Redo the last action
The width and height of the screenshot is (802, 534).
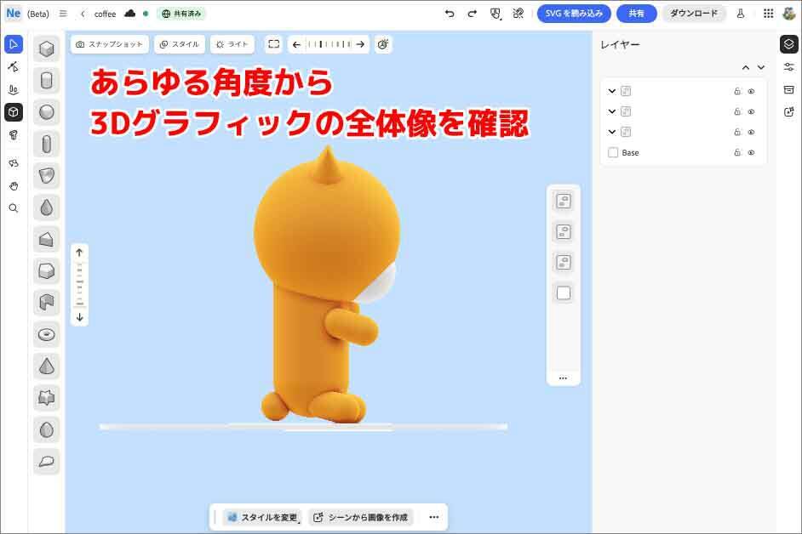coord(473,14)
